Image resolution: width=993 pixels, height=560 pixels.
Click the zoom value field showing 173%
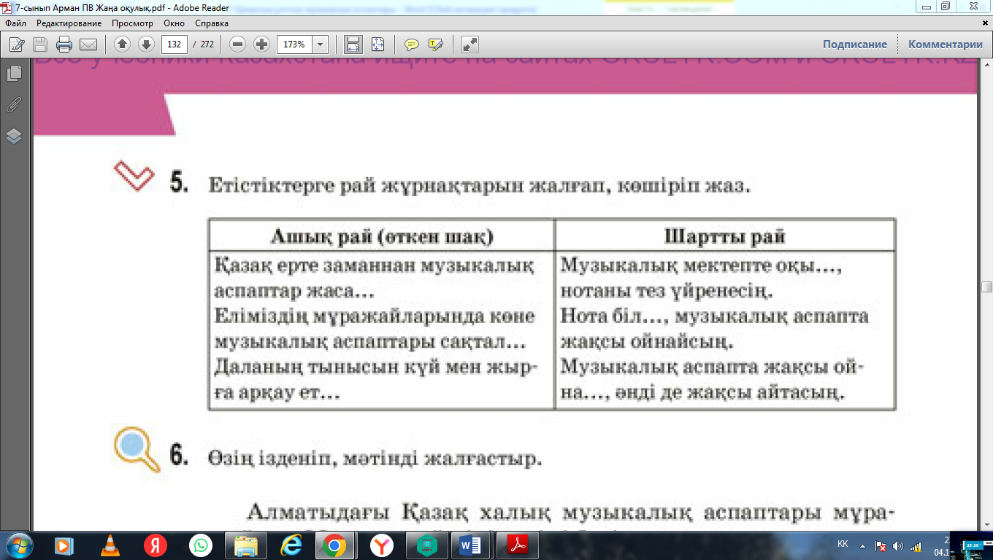click(x=295, y=44)
